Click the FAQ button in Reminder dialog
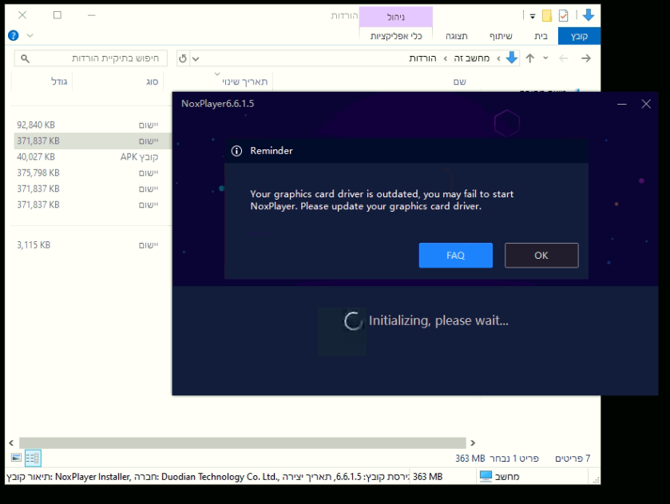Viewport: 670px width, 504px height. [x=455, y=256]
